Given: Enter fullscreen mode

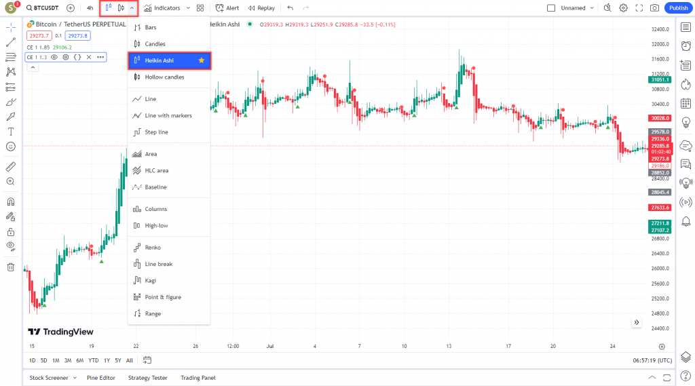Looking at the screenshot, I should [639, 8].
